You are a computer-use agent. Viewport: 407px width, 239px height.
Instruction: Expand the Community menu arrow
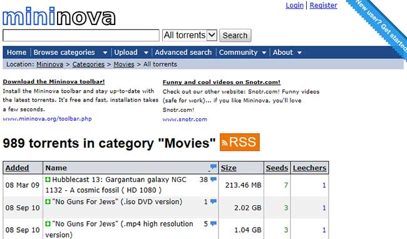point(264,53)
